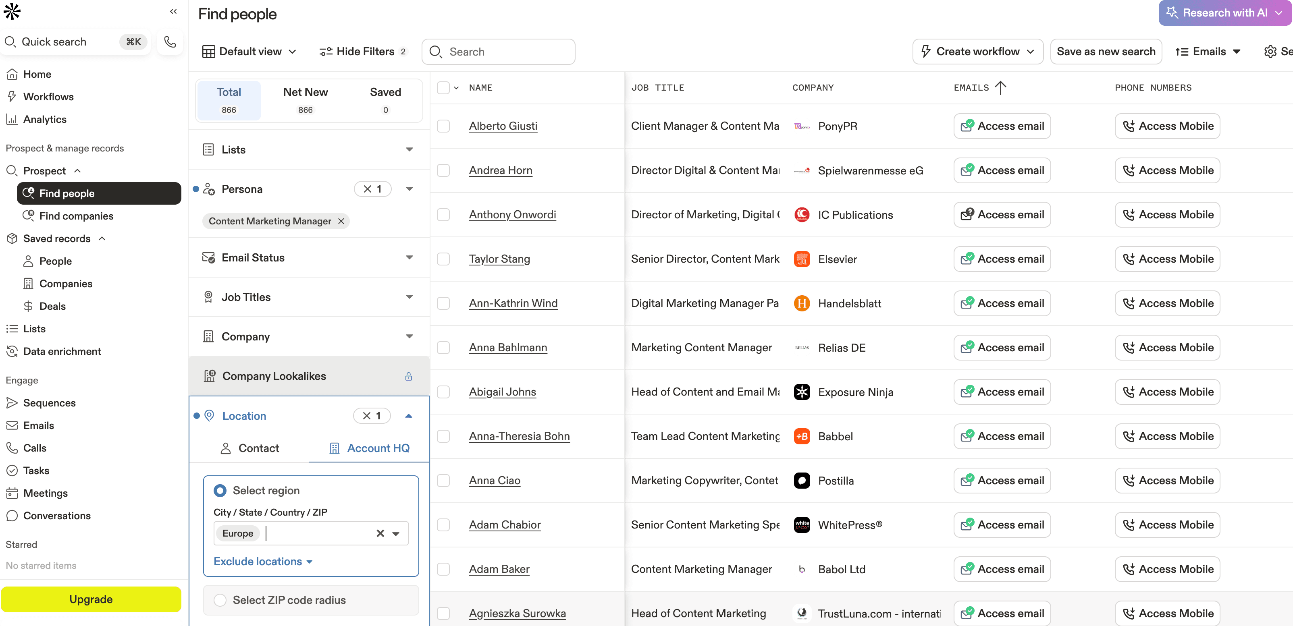The height and width of the screenshot is (626, 1293).
Task: Expand the Email Status filter
Action: click(410, 257)
